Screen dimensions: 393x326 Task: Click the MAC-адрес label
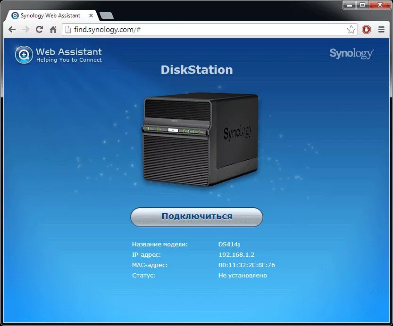(x=150, y=265)
